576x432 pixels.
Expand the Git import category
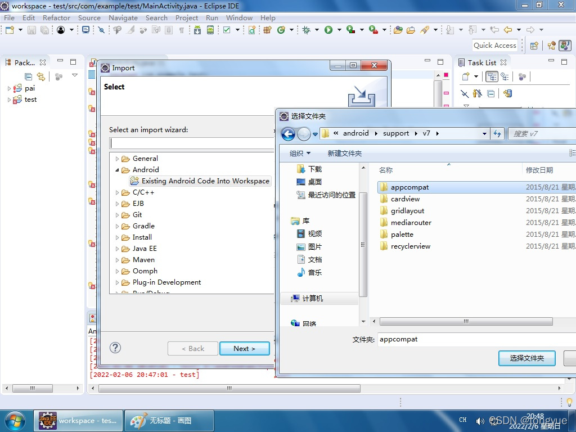[x=117, y=215]
